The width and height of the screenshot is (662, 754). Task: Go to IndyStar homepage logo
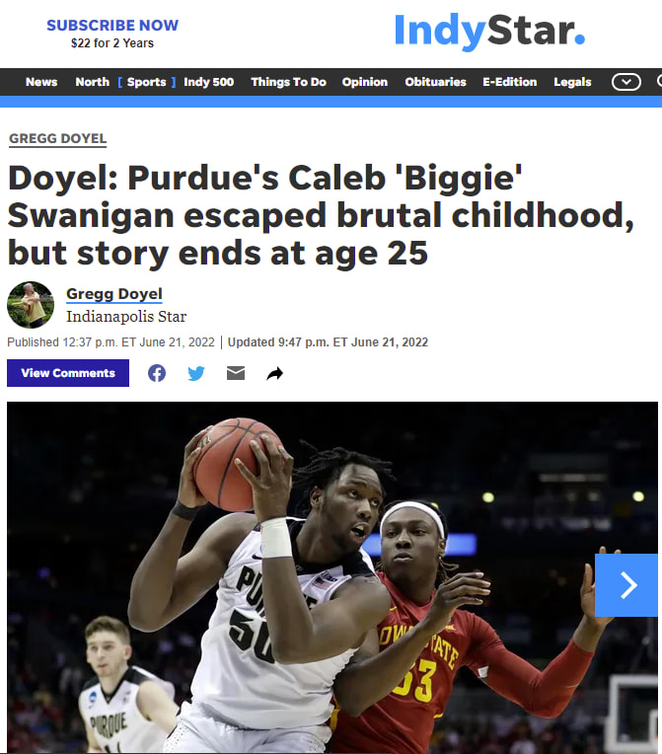pos(489,31)
